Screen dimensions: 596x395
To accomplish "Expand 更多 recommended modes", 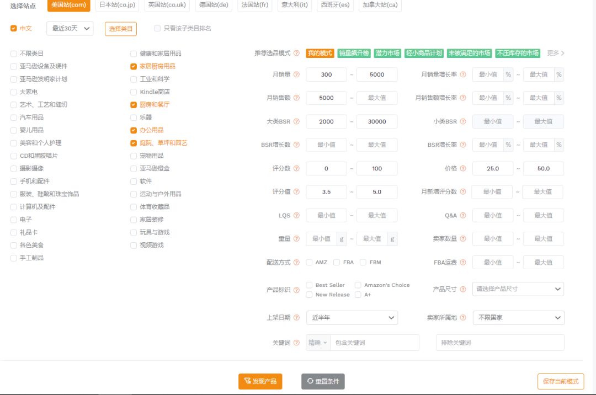I will point(555,53).
